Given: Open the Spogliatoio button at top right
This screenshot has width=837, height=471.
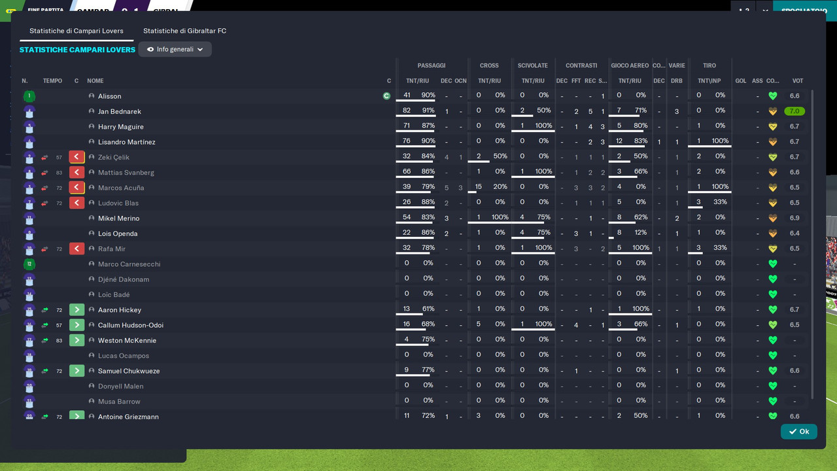Looking at the screenshot, I should [804, 10].
